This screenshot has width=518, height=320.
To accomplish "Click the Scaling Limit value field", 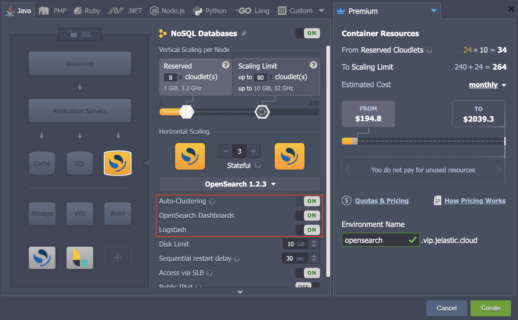I will pos(260,77).
